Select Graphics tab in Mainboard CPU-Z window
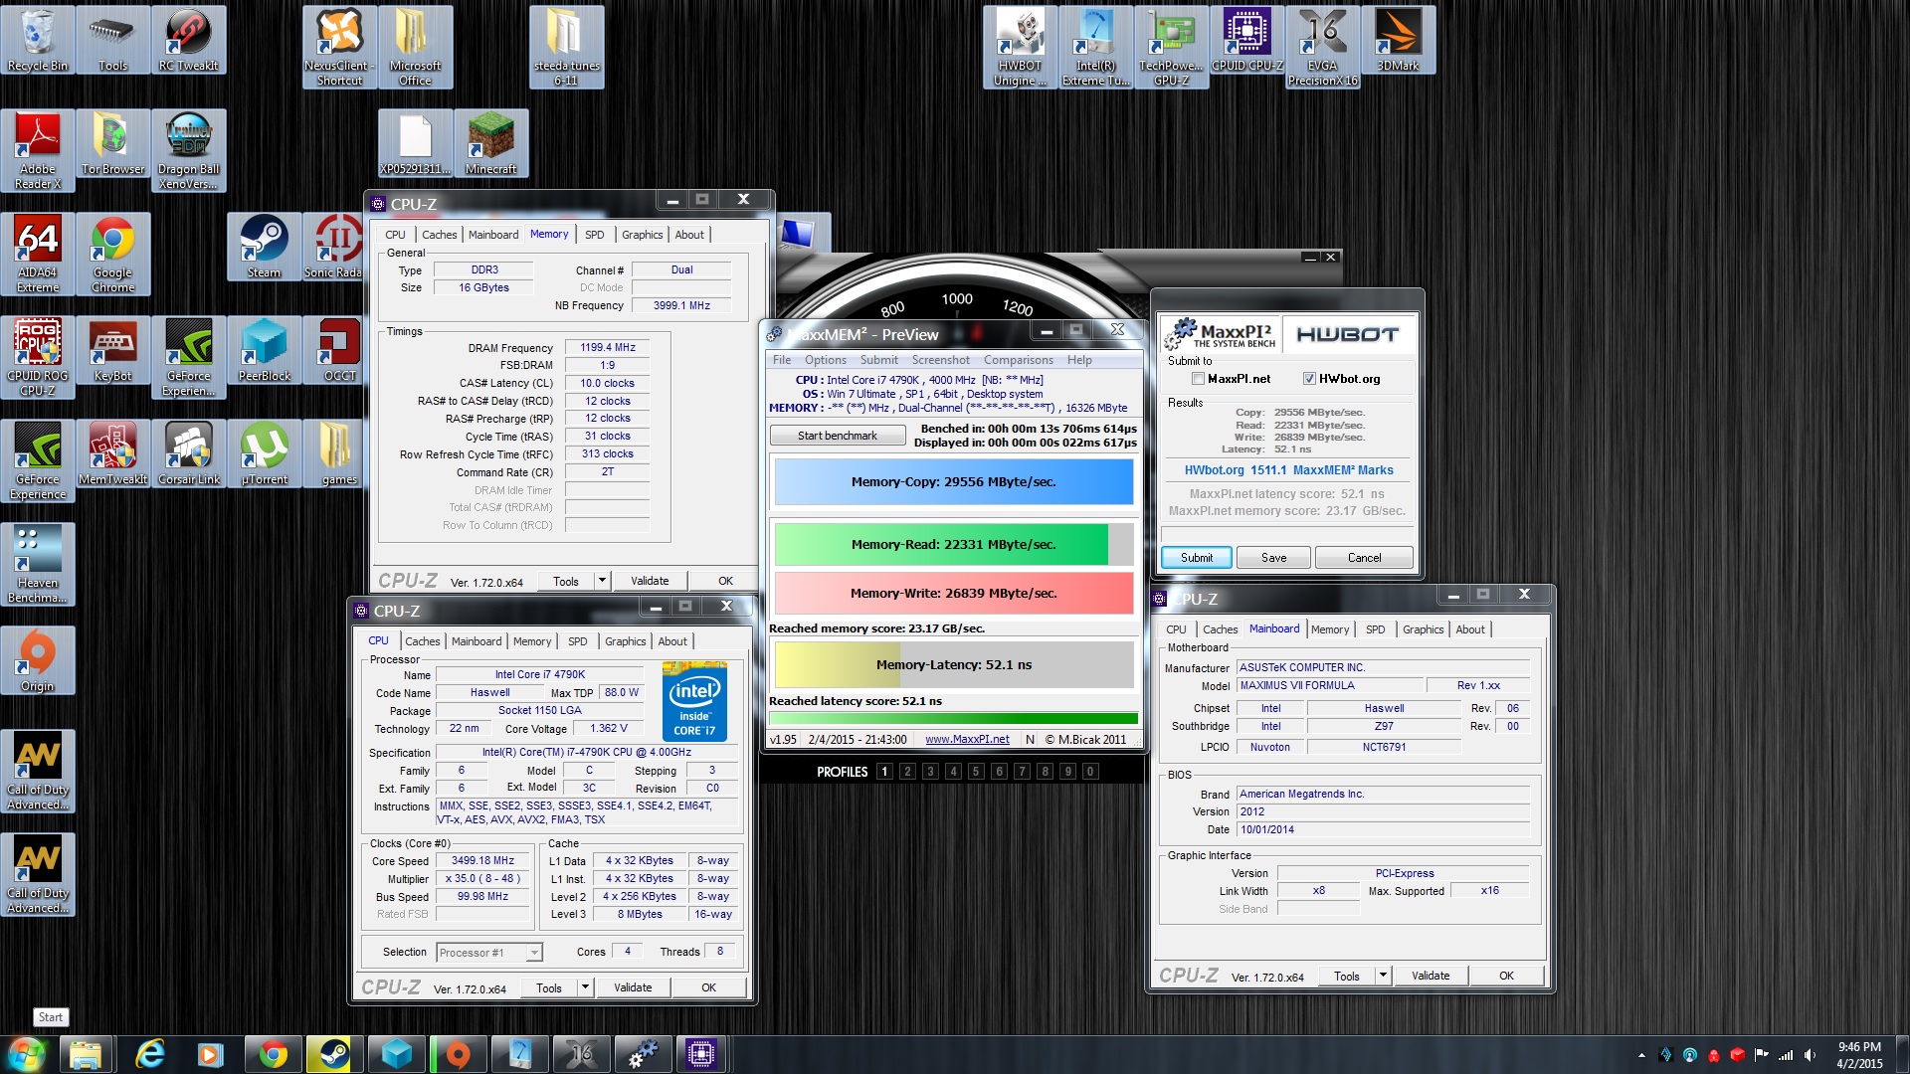Image resolution: width=1910 pixels, height=1074 pixels. point(1423,629)
